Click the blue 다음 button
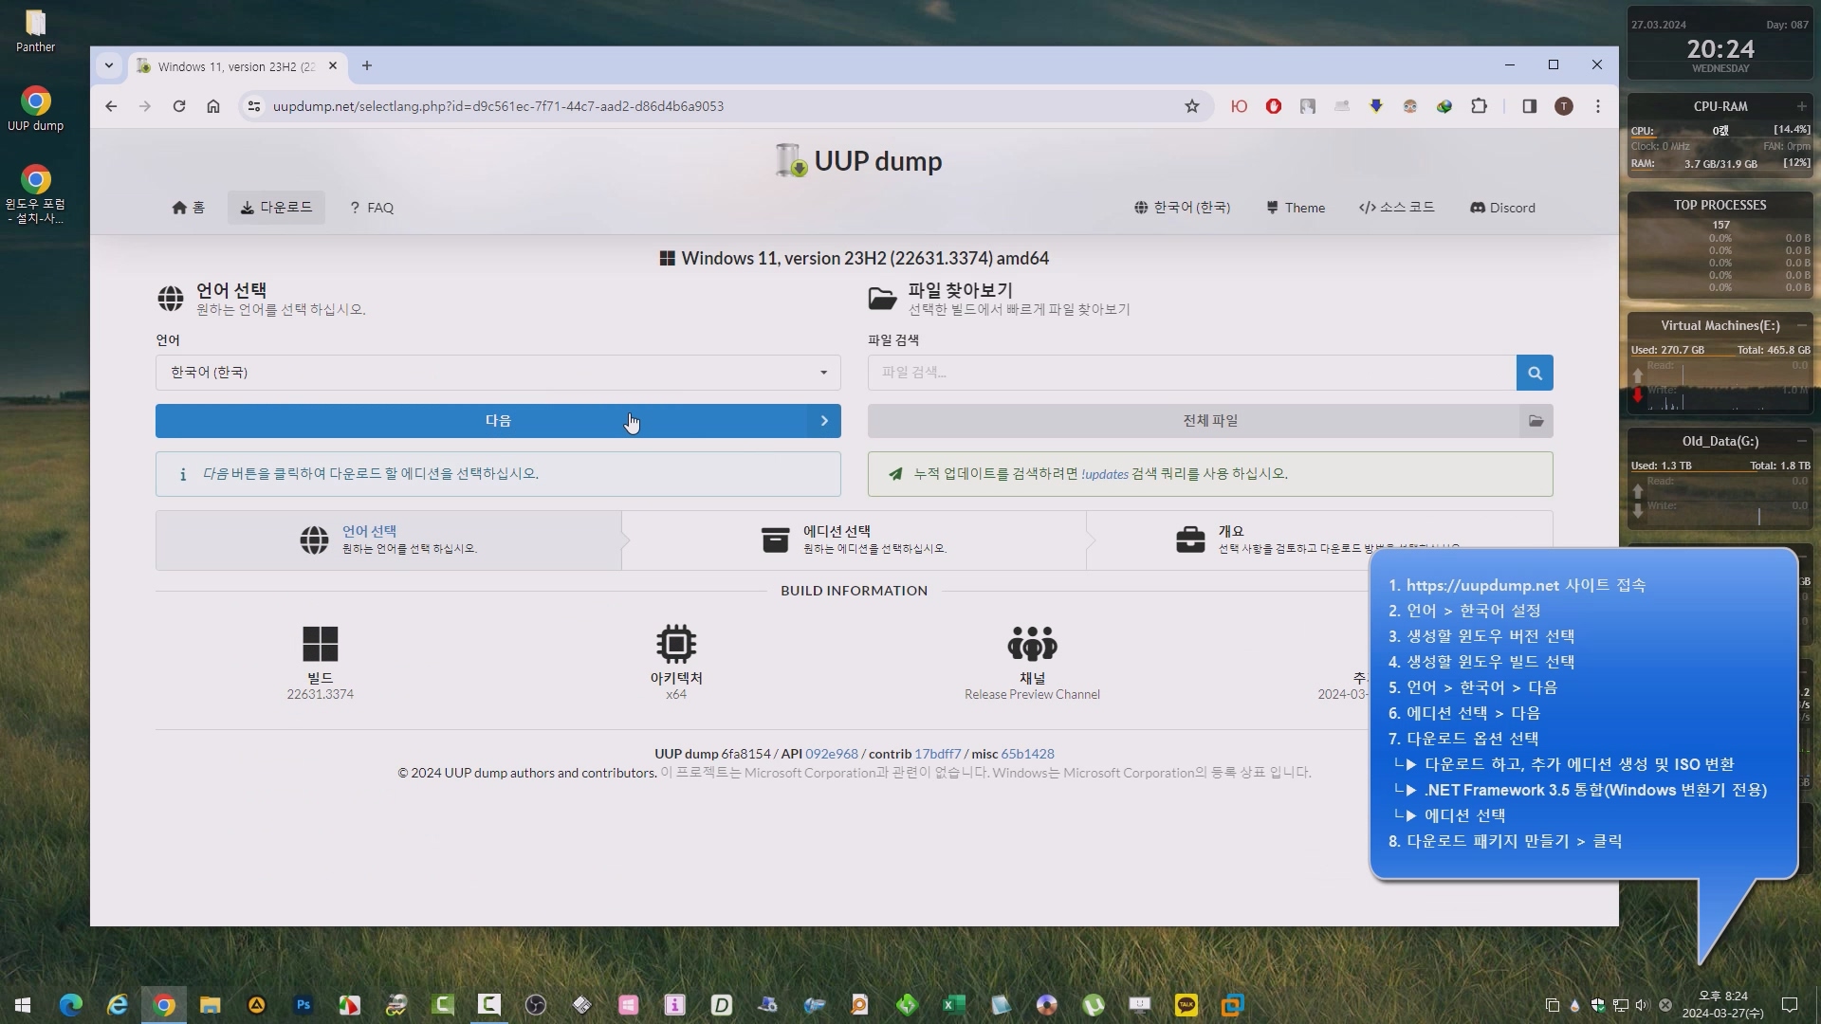1821x1024 pixels. click(x=498, y=421)
